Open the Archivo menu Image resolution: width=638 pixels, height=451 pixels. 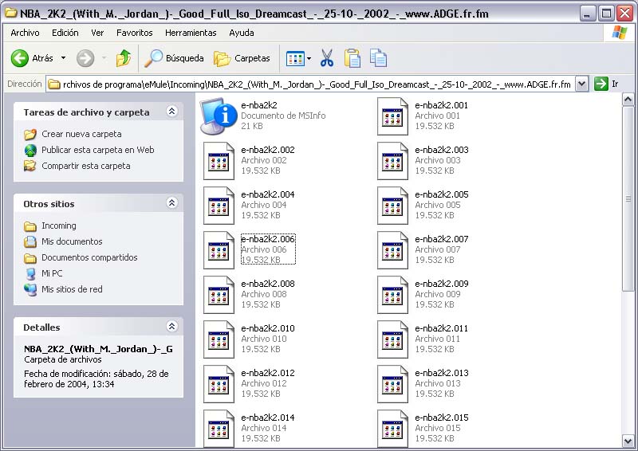pyautogui.click(x=26, y=33)
